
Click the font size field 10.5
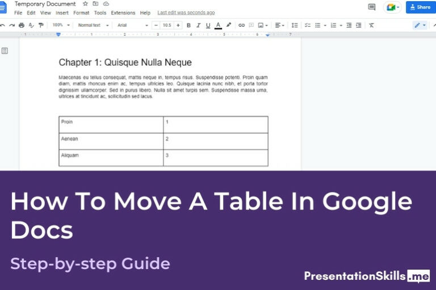[167, 25]
